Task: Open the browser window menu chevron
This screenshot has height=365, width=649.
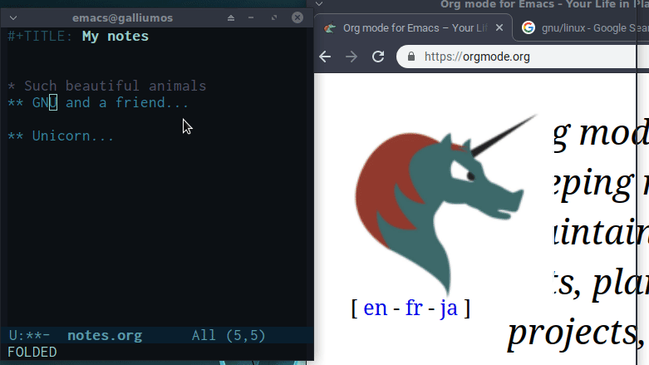Action: pyautogui.click(x=319, y=4)
